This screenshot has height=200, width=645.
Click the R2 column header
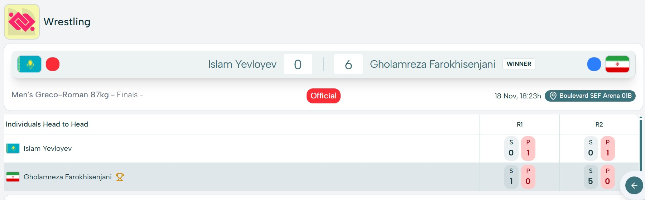click(599, 124)
